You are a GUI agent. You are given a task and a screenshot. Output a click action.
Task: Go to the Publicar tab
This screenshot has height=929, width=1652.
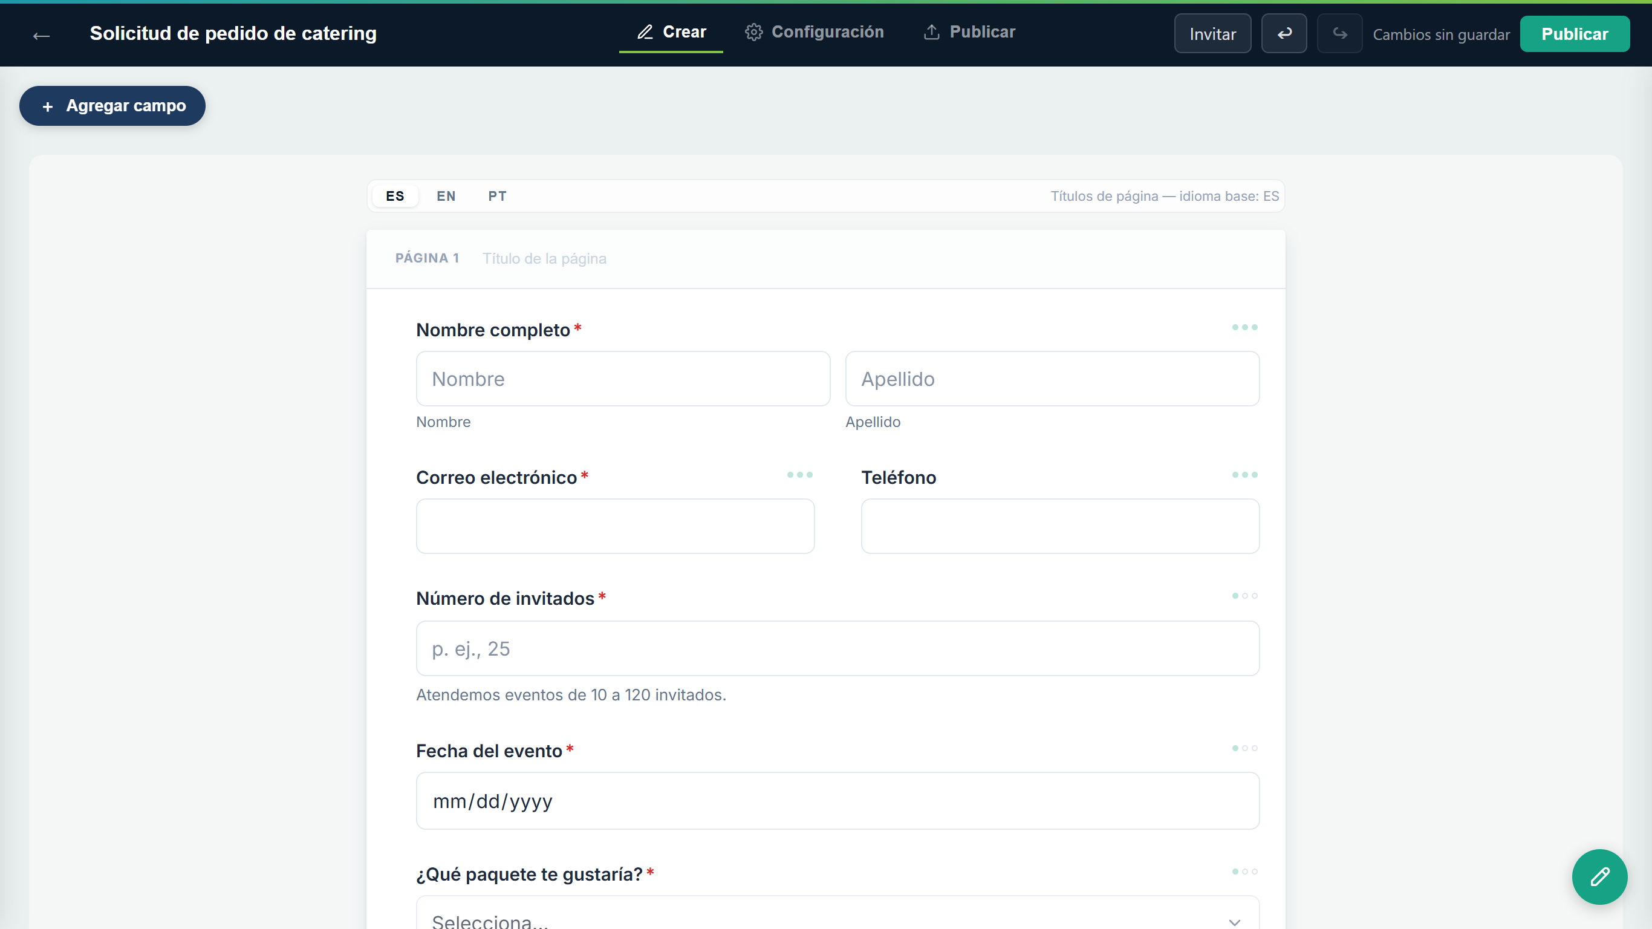click(x=970, y=32)
